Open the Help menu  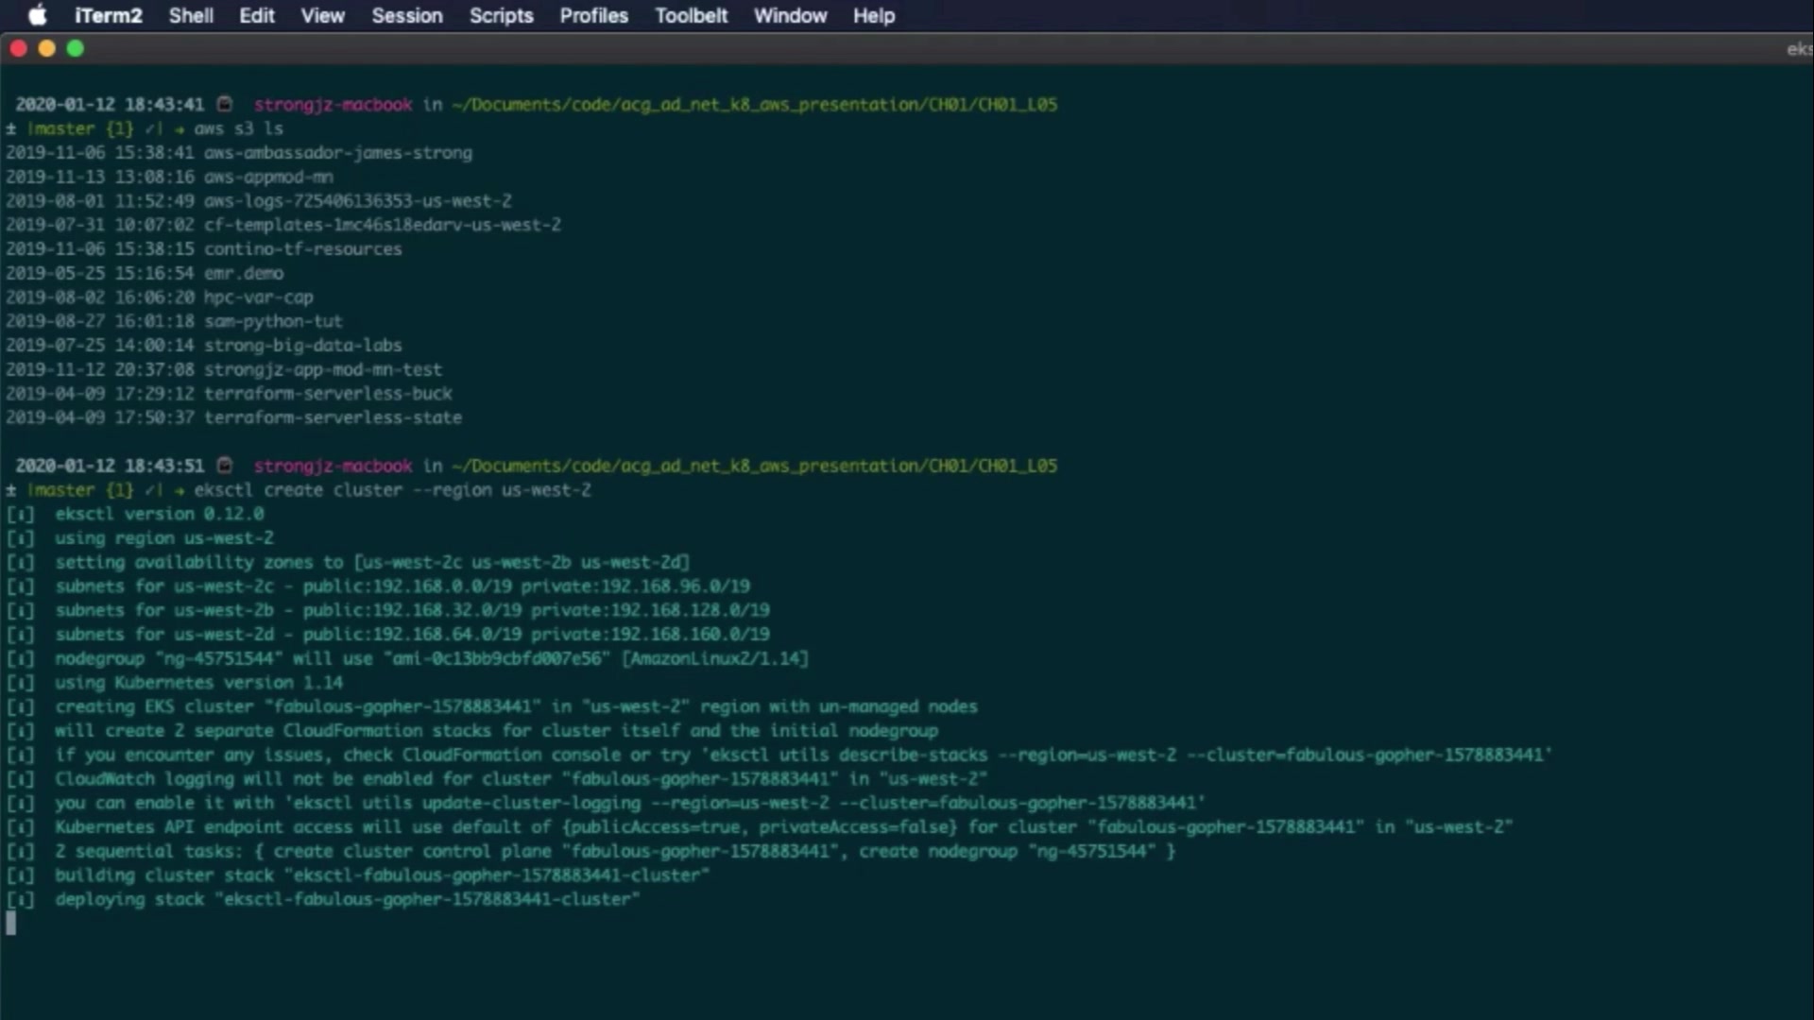point(873,15)
